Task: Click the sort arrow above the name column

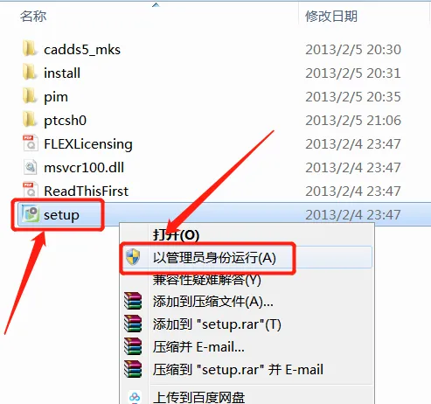Action: click(x=156, y=4)
